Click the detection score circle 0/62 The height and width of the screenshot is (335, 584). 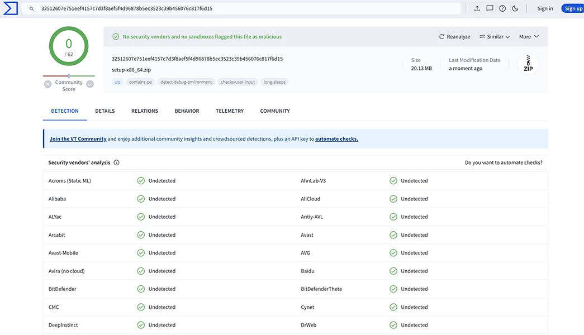(x=69, y=46)
